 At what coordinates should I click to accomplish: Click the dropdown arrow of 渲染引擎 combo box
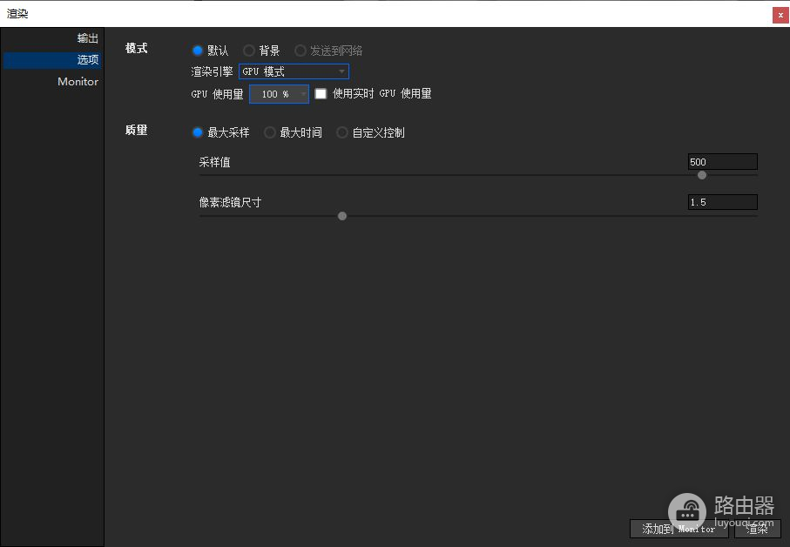pyautogui.click(x=341, y=71)
